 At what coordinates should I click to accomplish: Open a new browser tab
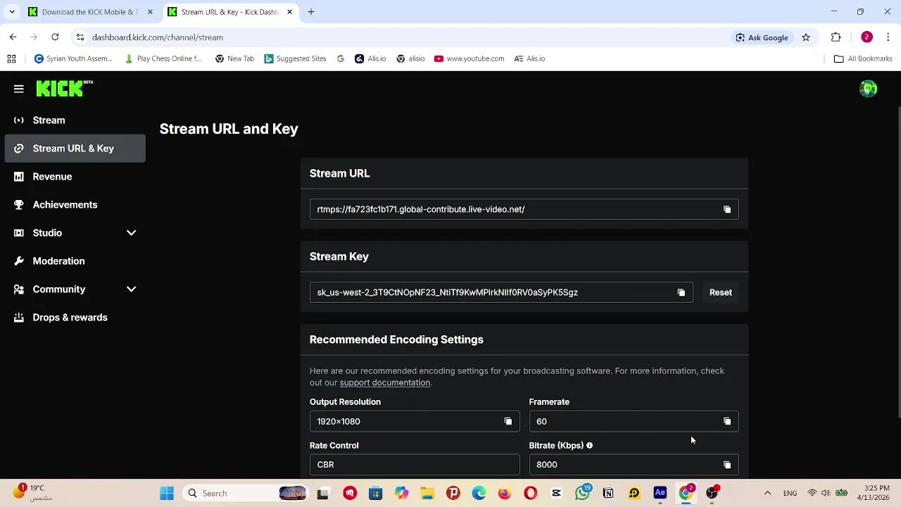click(x=310, y=12)
